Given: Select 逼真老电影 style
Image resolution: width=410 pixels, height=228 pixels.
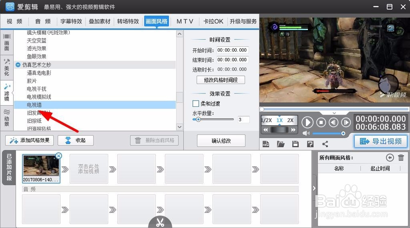Looking at the screenshot, I should (39, 73).
